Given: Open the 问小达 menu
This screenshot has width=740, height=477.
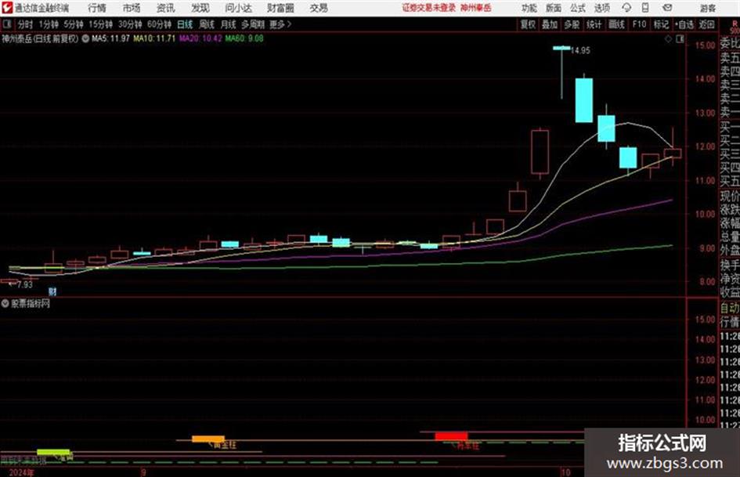Looking at the screenshot, I should coord(238,8).
